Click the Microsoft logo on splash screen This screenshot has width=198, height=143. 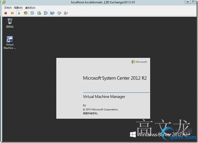tap(139, 62)
